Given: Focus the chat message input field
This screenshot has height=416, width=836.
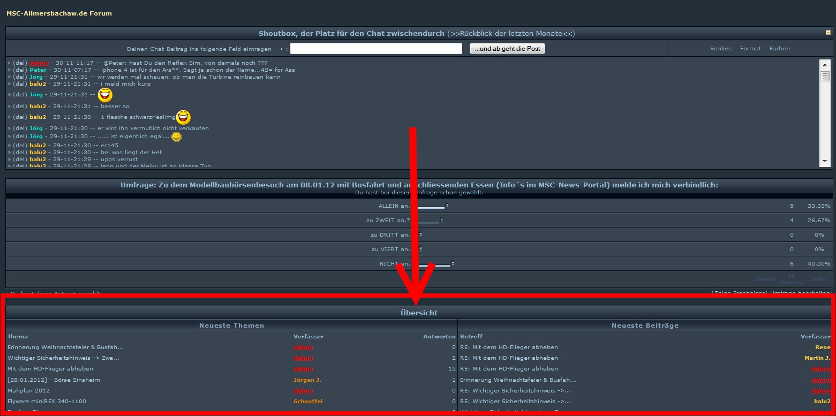Looking at the screenshot, I should 375,49.
